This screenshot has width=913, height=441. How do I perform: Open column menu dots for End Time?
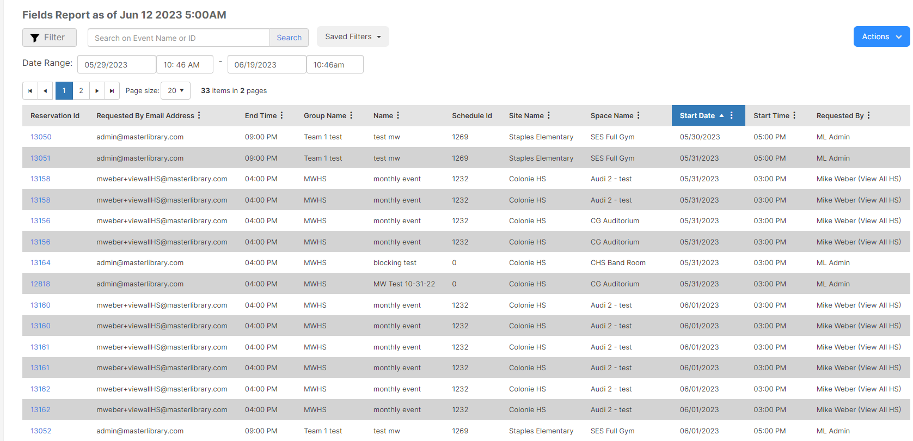[x=281, y=115]
